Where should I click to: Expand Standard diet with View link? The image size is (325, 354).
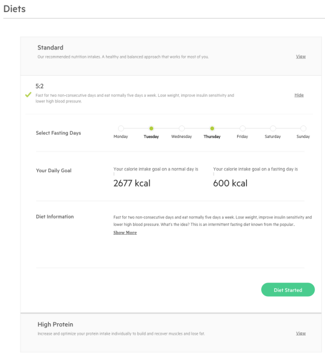[301, 57]
